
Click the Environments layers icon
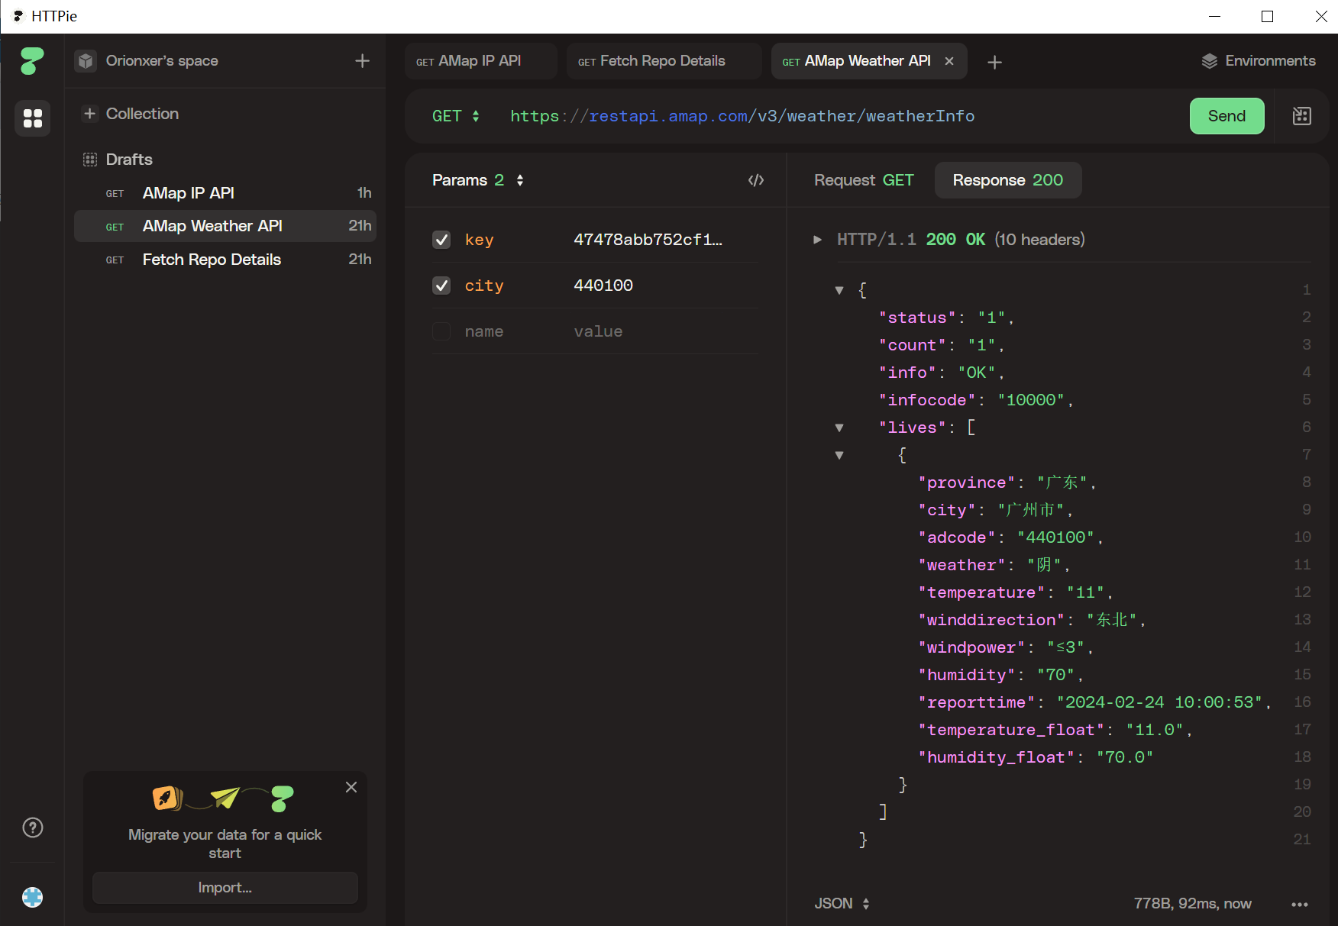1209,61
